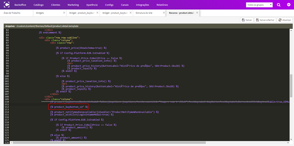This screenshot has height=146, width=294.
Task: Open the Aparência menu
Action: point(92,5)
